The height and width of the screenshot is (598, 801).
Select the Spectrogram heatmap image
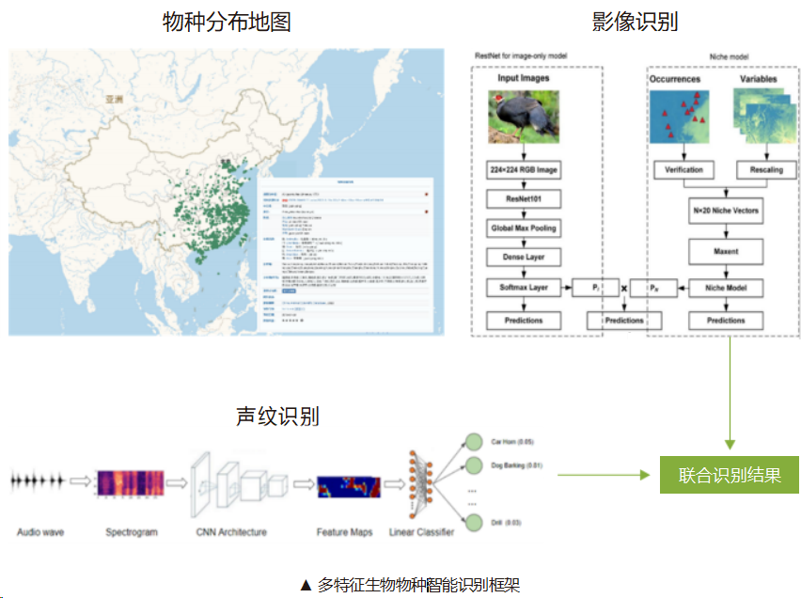[131, 485]
